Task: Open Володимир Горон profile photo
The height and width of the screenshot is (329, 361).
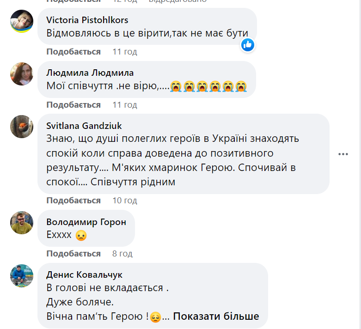Action: [x=22, y=223]
